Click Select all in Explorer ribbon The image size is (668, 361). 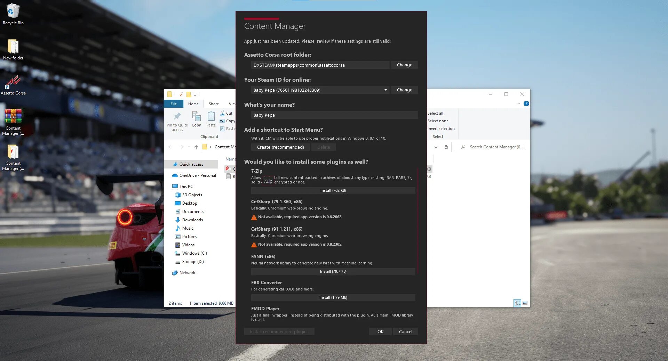click(x=435, y=113)
